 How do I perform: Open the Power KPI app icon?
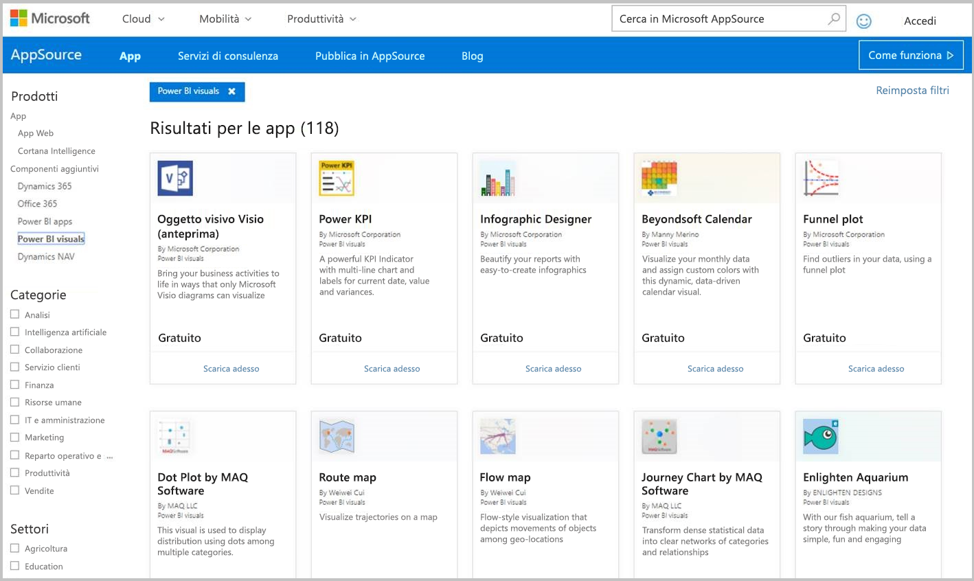pyautogui.click(x=337, y=179)
